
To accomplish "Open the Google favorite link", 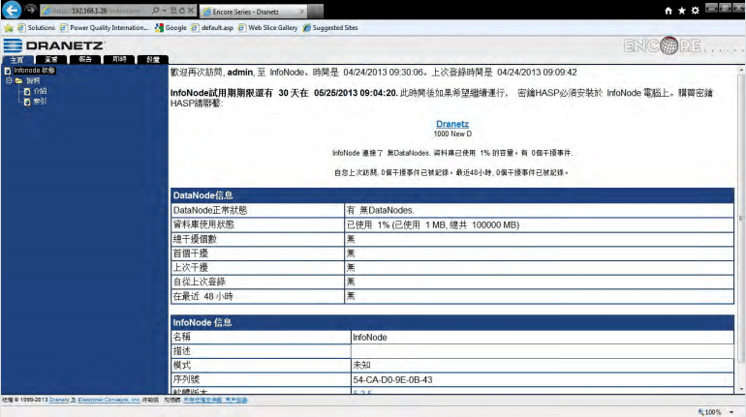I will point(171,28).
